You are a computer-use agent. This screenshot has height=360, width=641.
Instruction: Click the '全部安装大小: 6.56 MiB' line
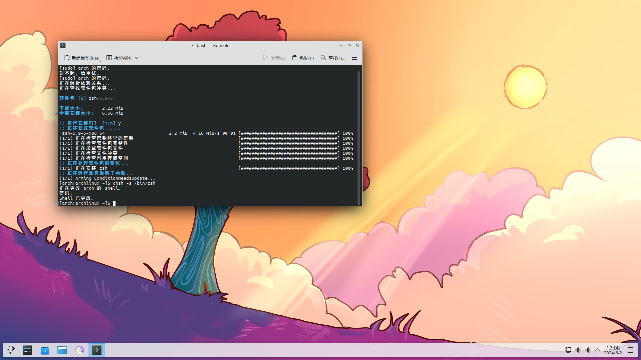(91, 113)
